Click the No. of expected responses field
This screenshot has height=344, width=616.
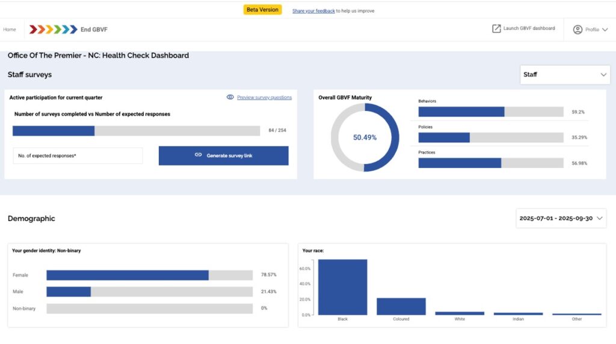(78, 155)
